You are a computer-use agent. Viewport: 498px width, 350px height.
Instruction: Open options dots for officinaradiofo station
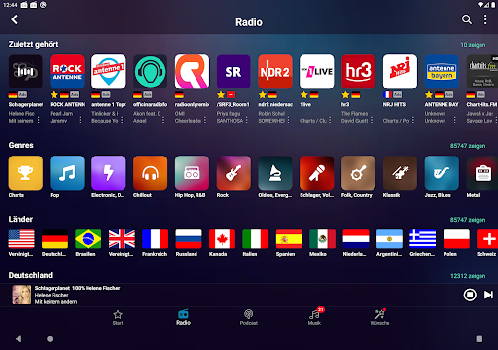click(163, 121)
